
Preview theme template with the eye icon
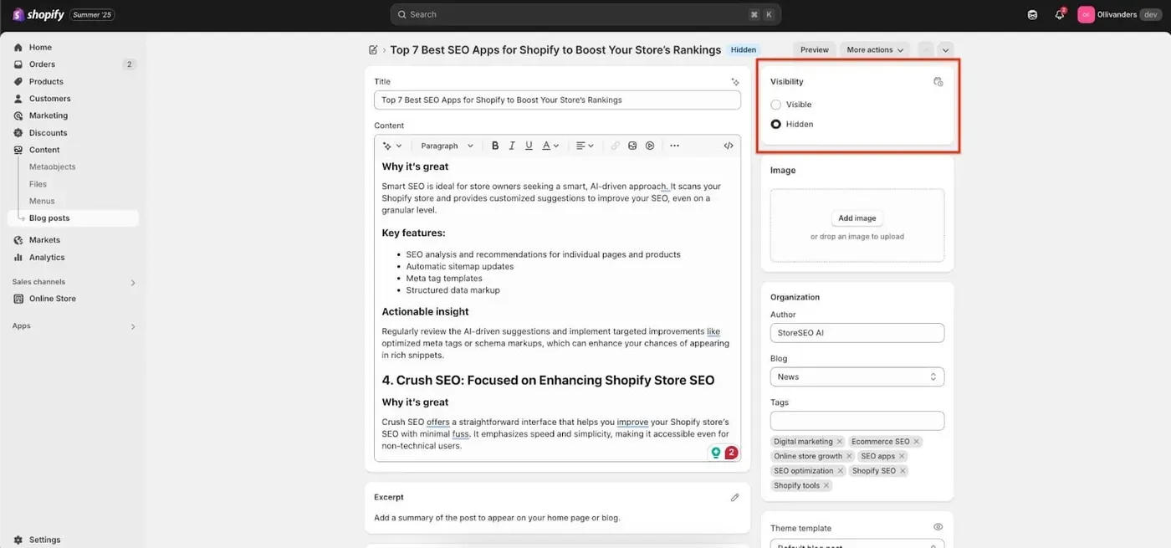[938, 527]
